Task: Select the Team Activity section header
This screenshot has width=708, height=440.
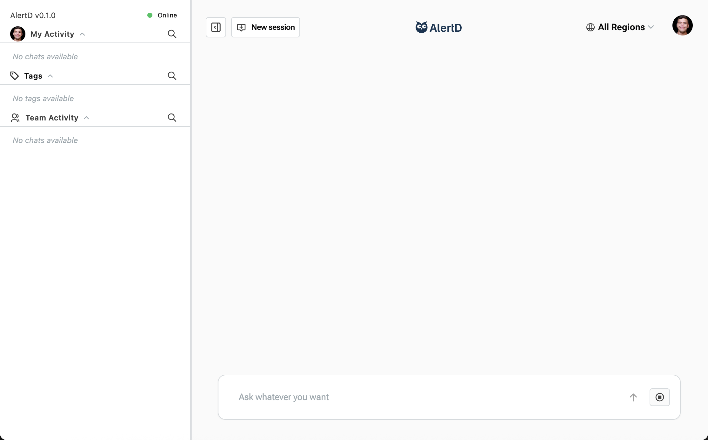Action: 51,118
